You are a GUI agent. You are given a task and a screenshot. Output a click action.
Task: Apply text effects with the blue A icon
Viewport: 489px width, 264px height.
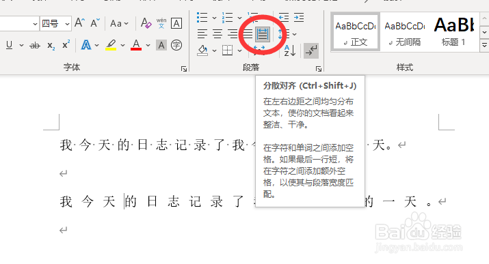pyautogui.click(x=85, y=45)
